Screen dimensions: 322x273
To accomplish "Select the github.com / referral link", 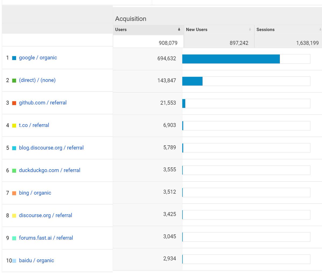I will pyautogui.click(x=43, y=103).
